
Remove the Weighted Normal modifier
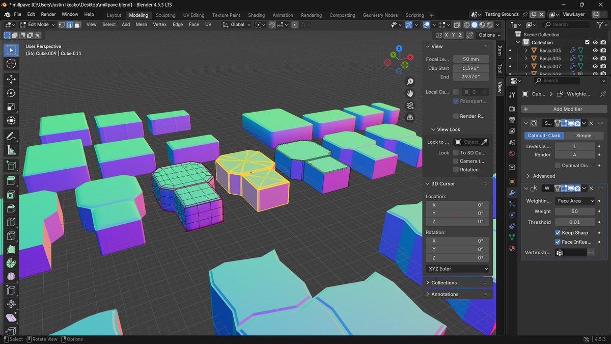pos(592,188)
